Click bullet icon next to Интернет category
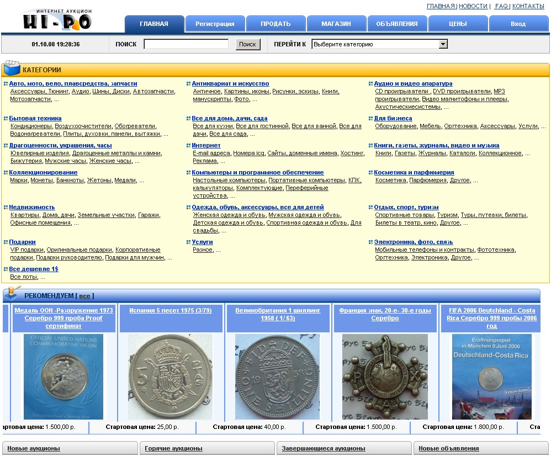Image resolution: width=551 pixels, height=456 pixels. pyautogui.click(x=188, y=146)
